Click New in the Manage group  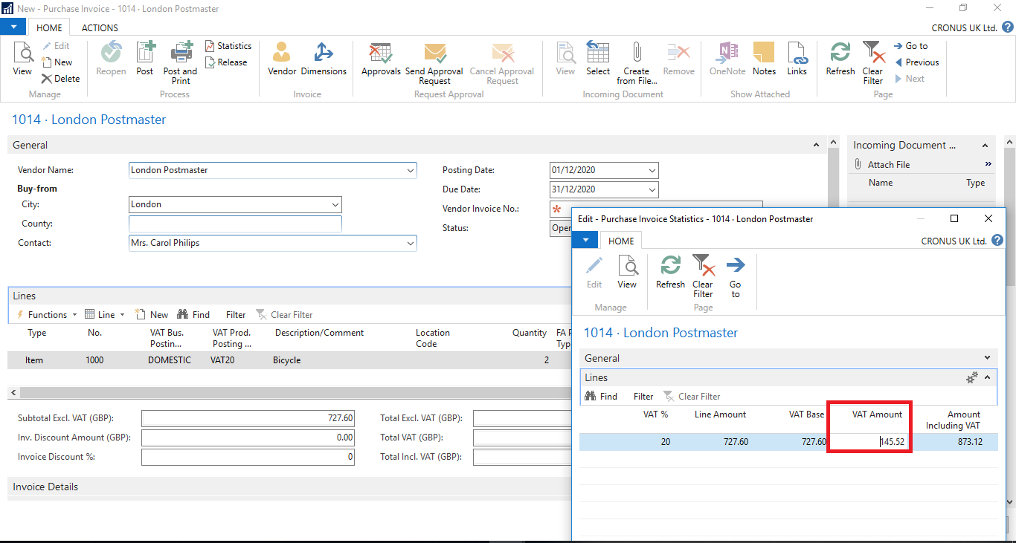click(x=57, y=62)
